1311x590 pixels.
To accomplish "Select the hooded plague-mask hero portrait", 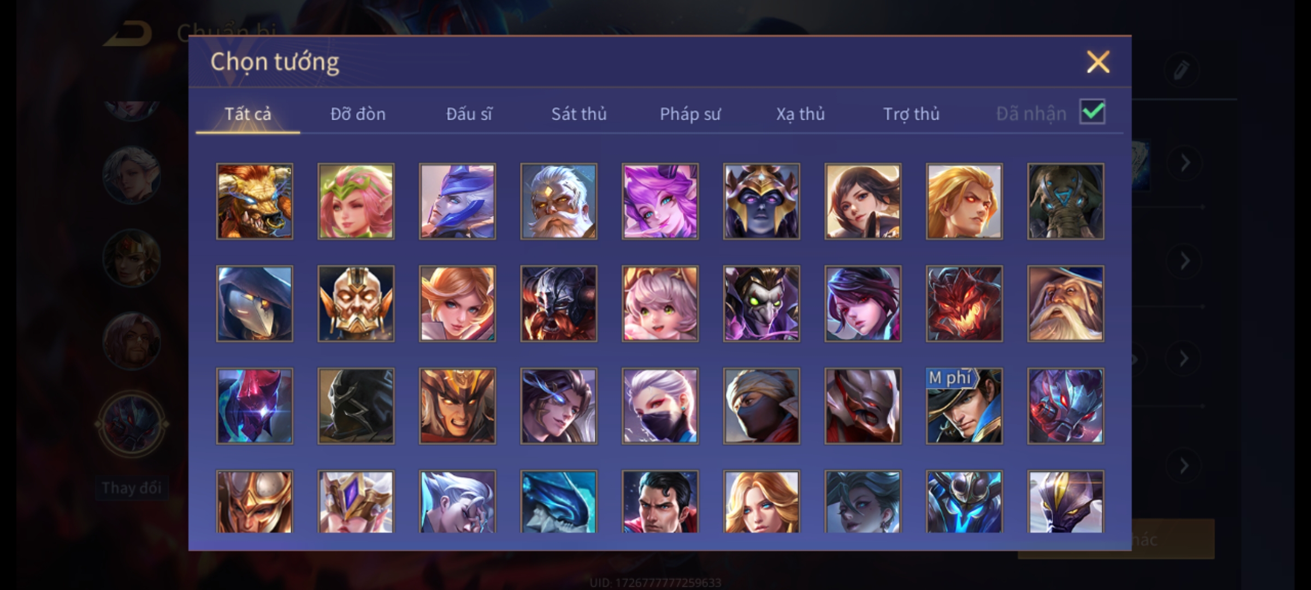I will pyautogui.click(x=255, y=304).
